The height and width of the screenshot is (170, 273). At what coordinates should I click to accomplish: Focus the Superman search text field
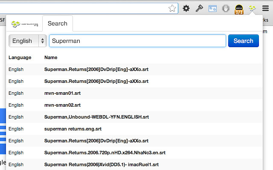(x=137, y=41)
